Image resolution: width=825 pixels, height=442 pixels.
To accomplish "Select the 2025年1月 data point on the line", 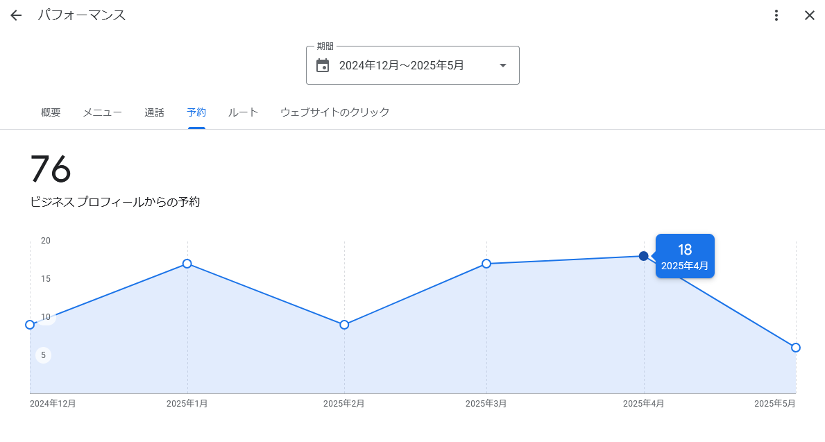I will coord(187,264).
